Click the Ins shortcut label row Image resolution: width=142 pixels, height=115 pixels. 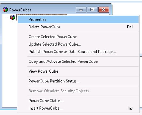130,108
